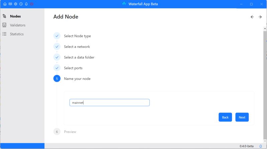The width and height of the screenshot is (267, 149).
Task: Open the book documentation icon
Action: point(10,4)
